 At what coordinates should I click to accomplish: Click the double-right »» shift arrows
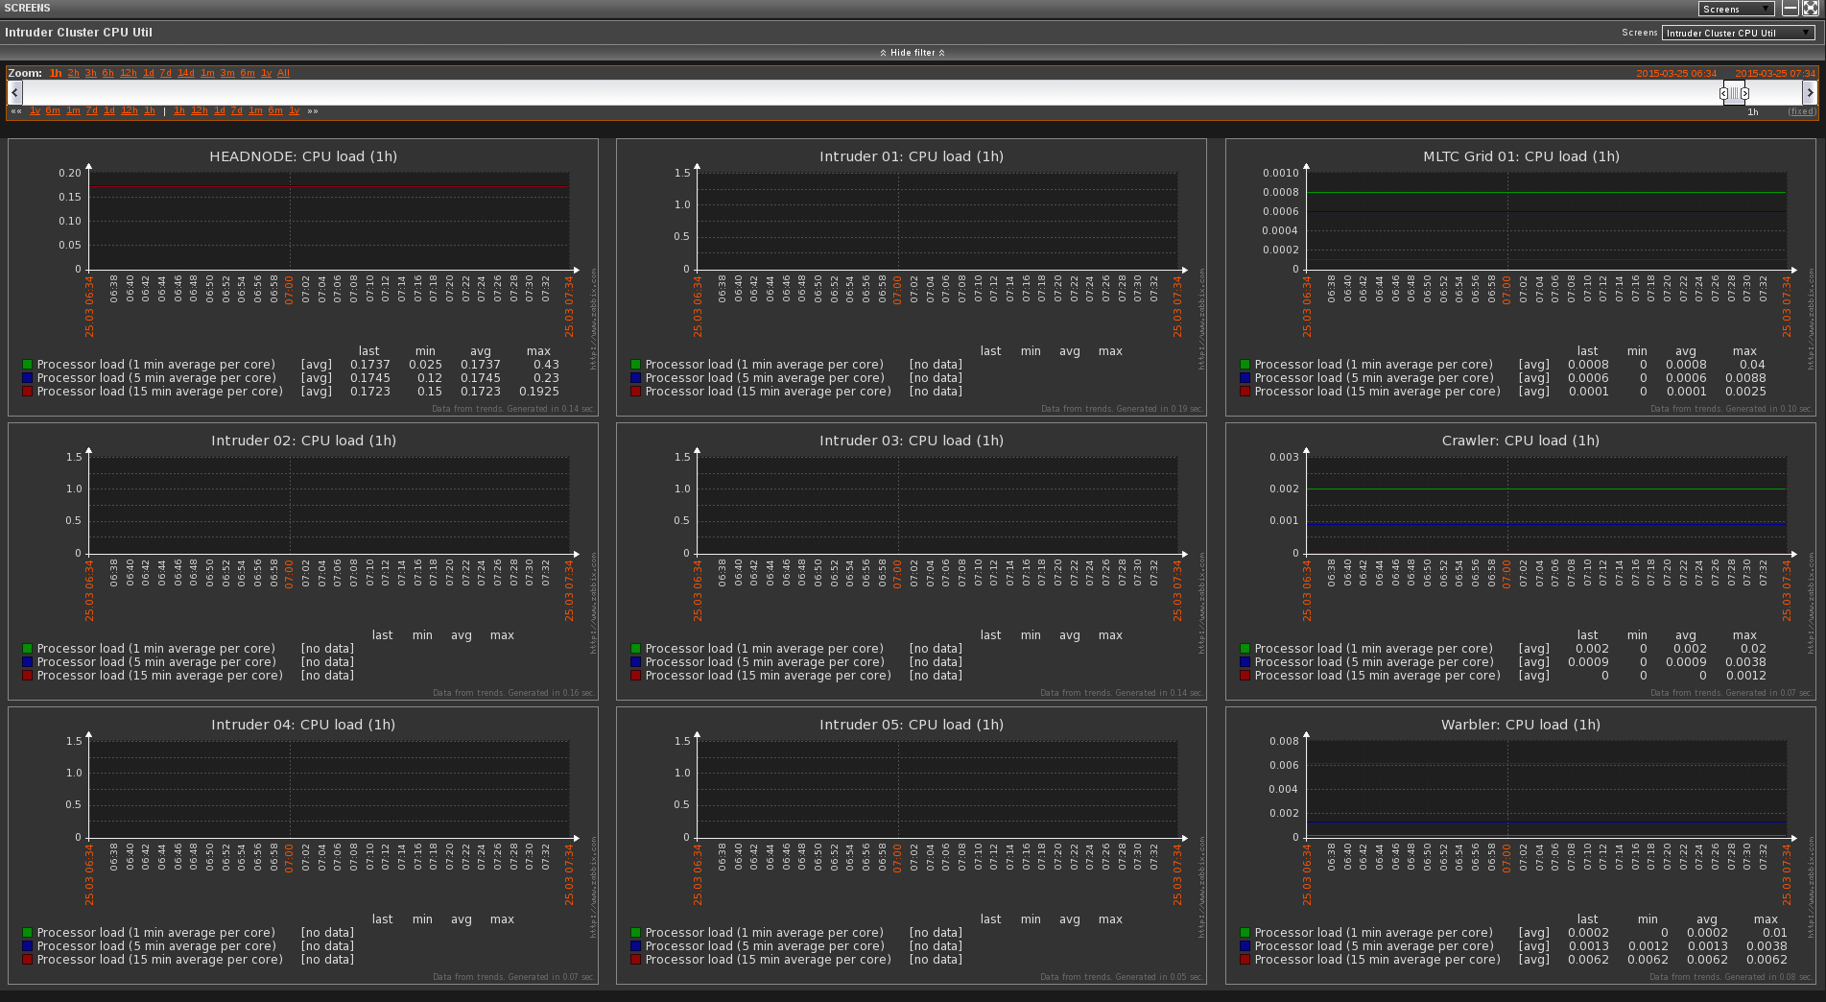[313, 111]
